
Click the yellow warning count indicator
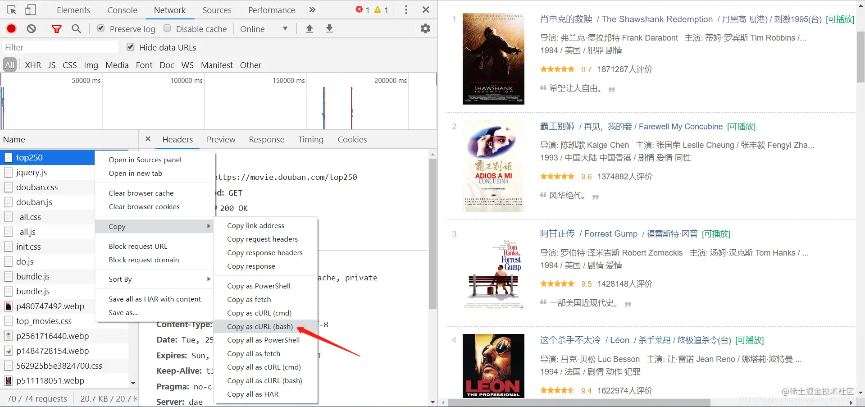tap(381, 10)
